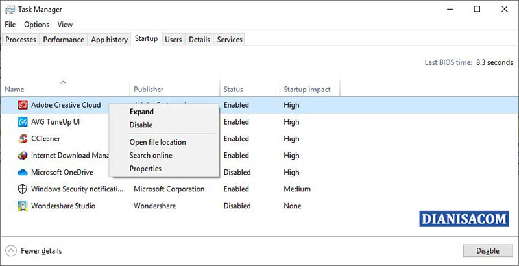Select the AVG TuneUp UI entry
This screenshot has height=266, width=519.
coord(55,122)
